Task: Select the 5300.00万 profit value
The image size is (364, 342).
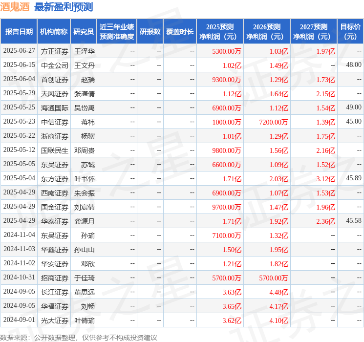Action: [x=227, y=51]
